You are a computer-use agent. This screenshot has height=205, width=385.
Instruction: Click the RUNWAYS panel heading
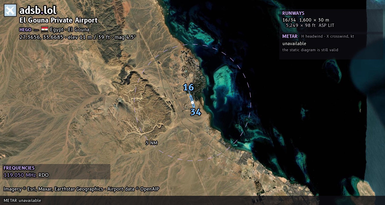pyautogui.click(x=293, y=13)
